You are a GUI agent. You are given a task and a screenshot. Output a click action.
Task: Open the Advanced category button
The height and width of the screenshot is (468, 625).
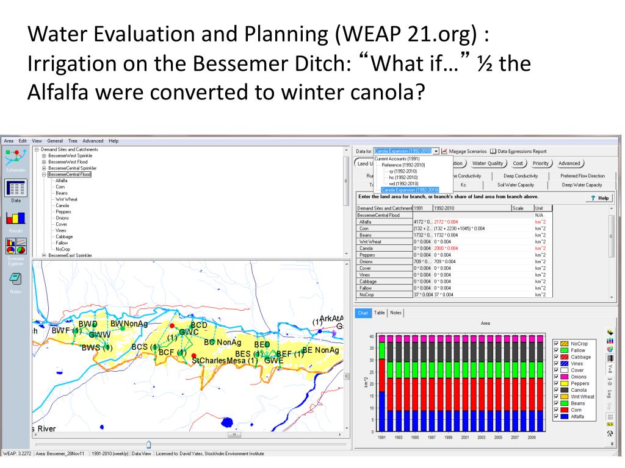(x=569, y=163)
